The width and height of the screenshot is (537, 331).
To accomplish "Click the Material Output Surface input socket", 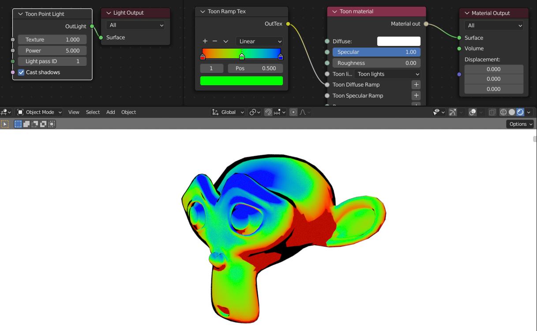I will coord(459,38).
